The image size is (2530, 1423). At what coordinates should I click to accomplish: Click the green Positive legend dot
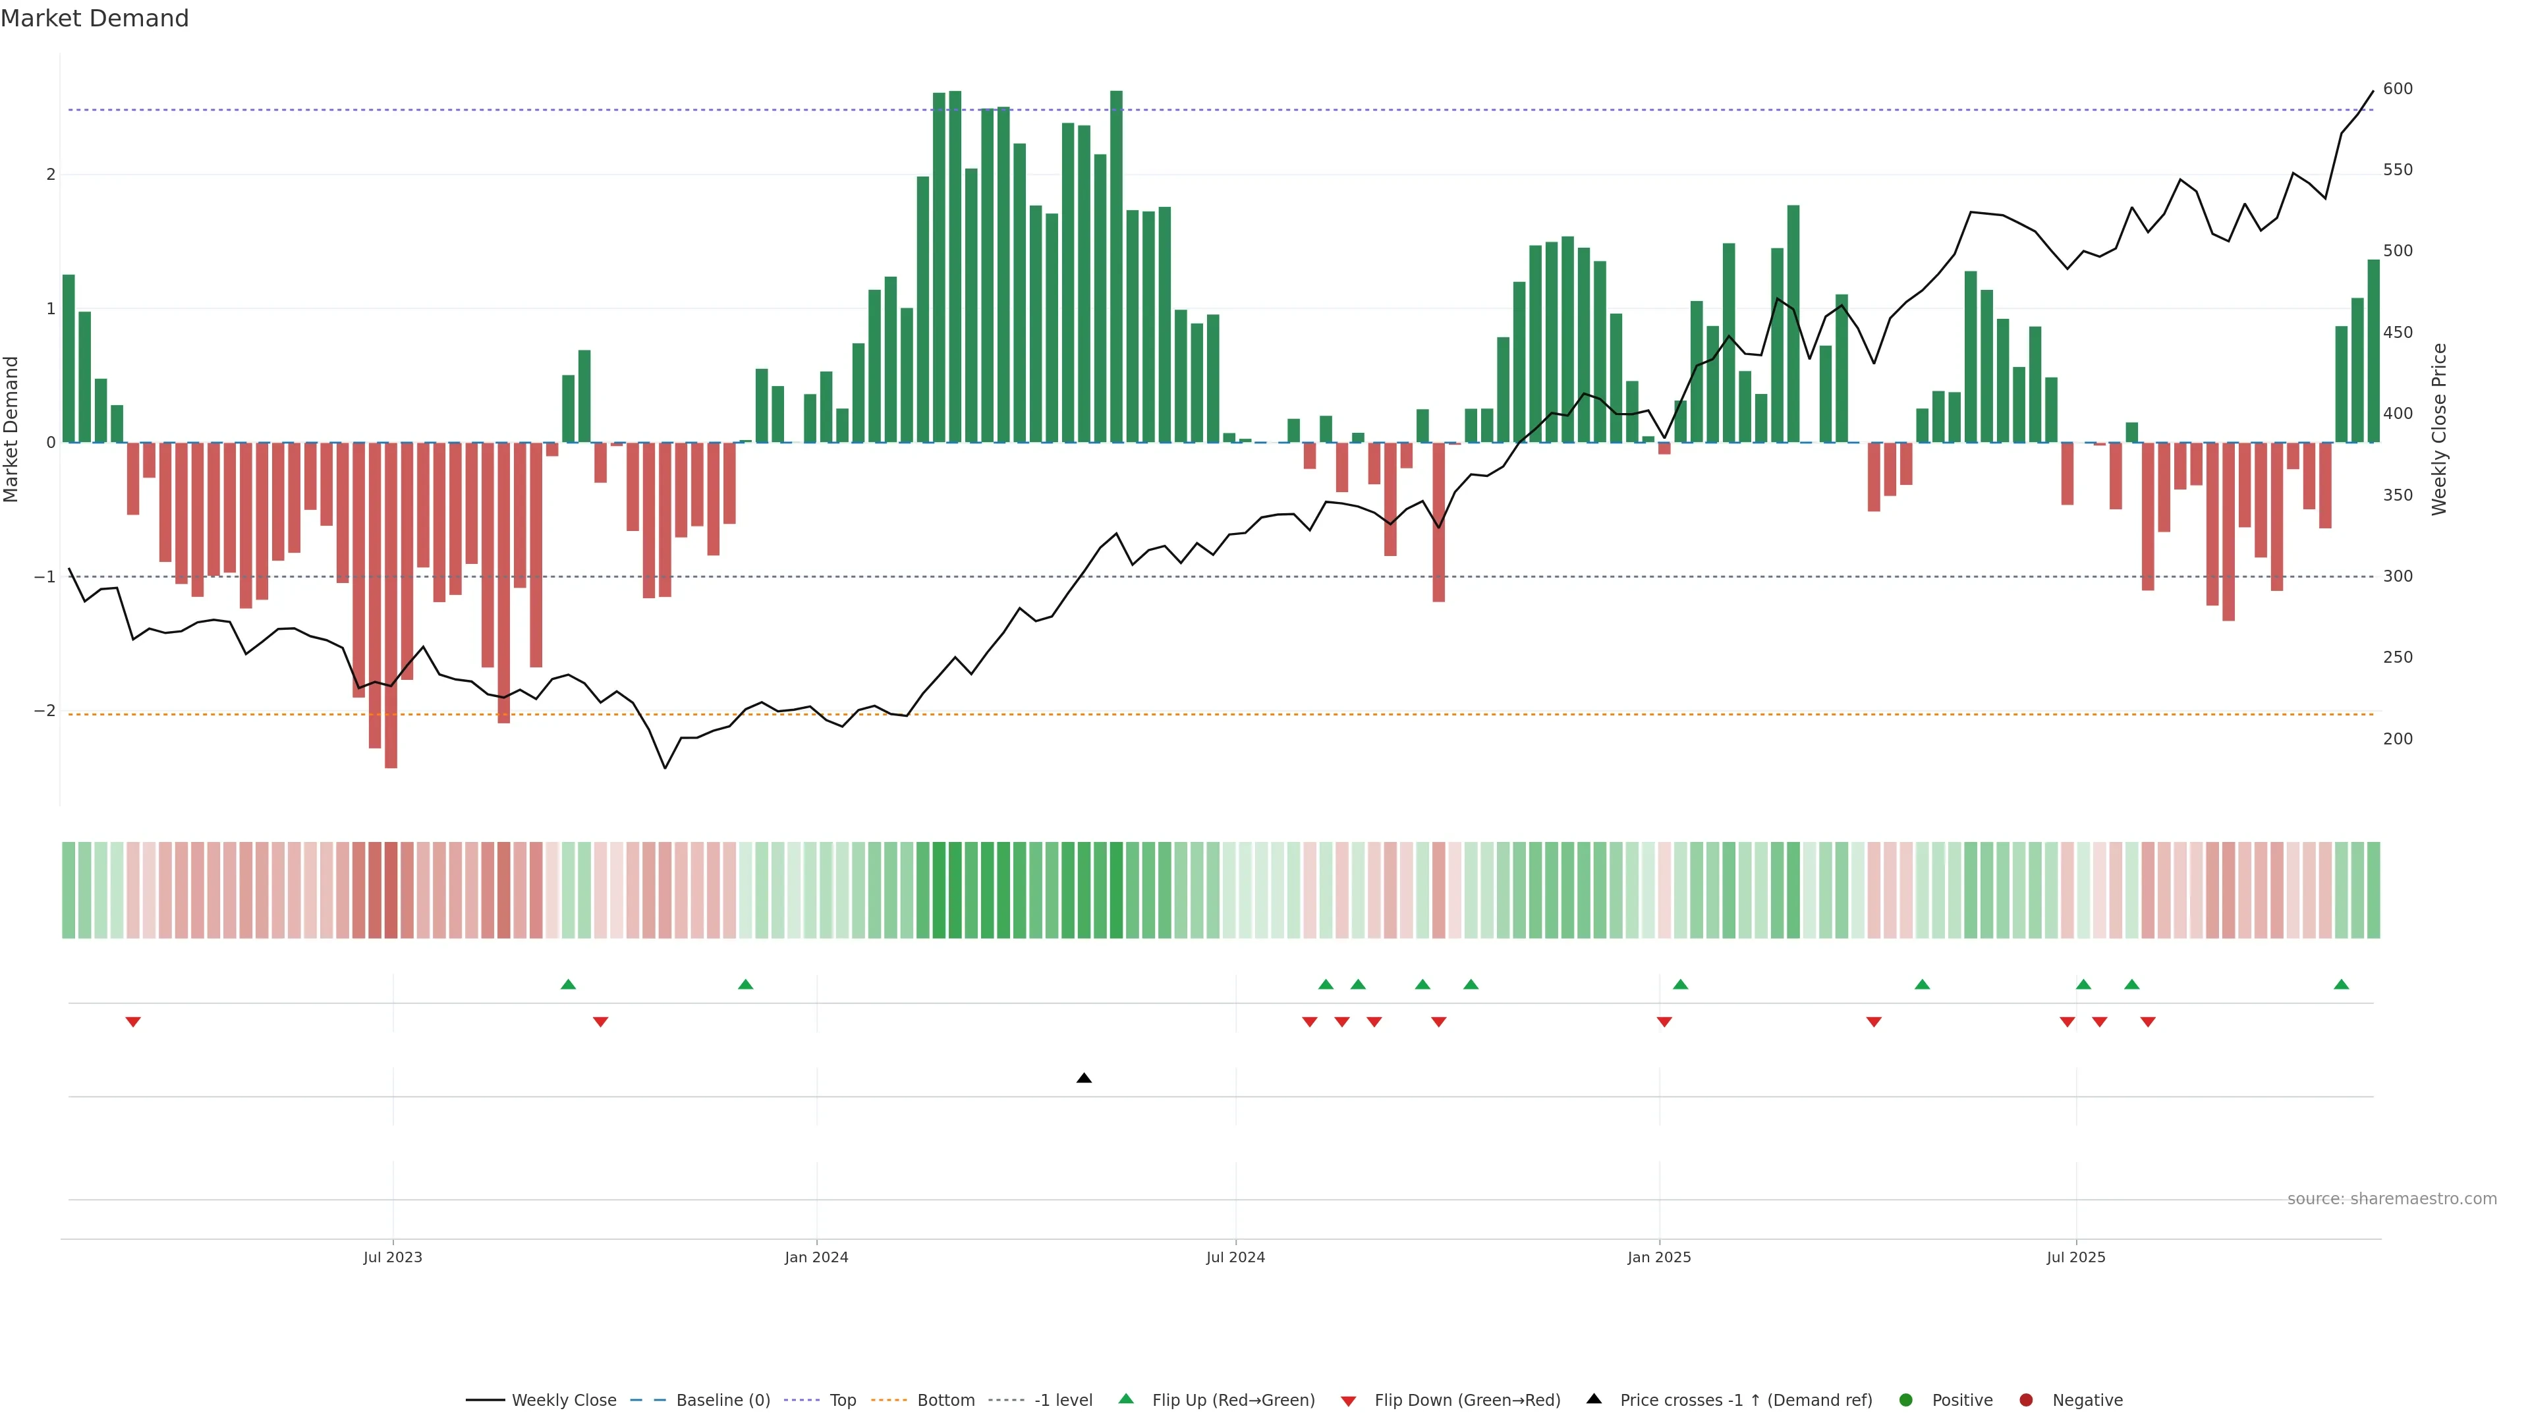[x=1905, y=1399]
